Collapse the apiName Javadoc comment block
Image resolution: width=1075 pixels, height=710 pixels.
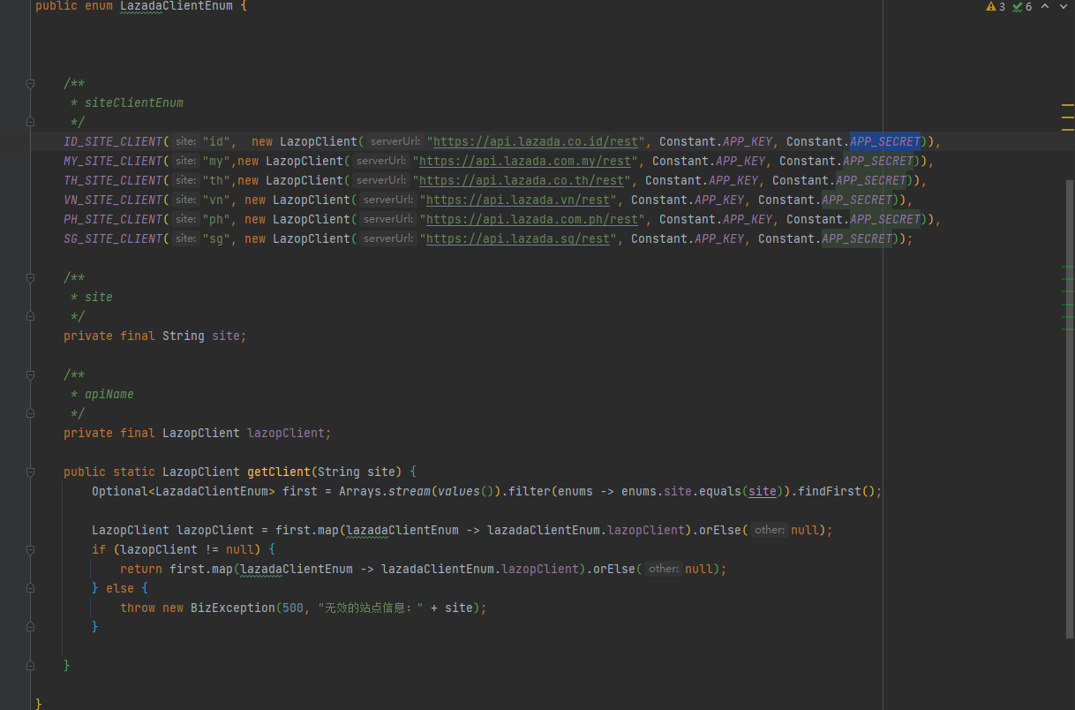(31, 375)
